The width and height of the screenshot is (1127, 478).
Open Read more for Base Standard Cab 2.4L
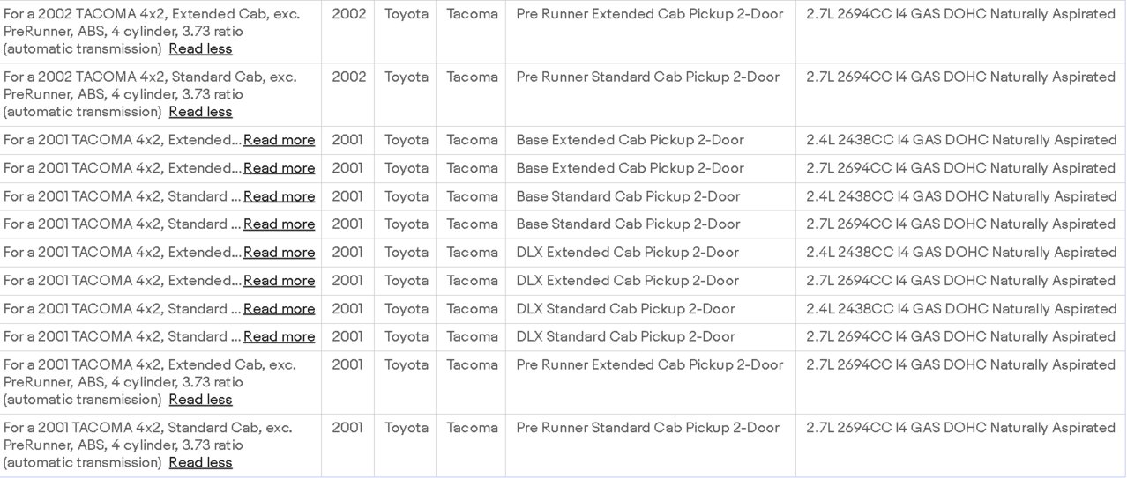pyautogui.click(x=279, y=196)
